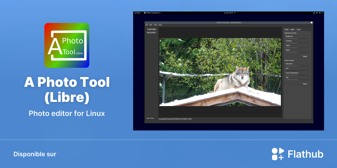
Task: Open the Edit menu
Action: [x=151, y=25]
